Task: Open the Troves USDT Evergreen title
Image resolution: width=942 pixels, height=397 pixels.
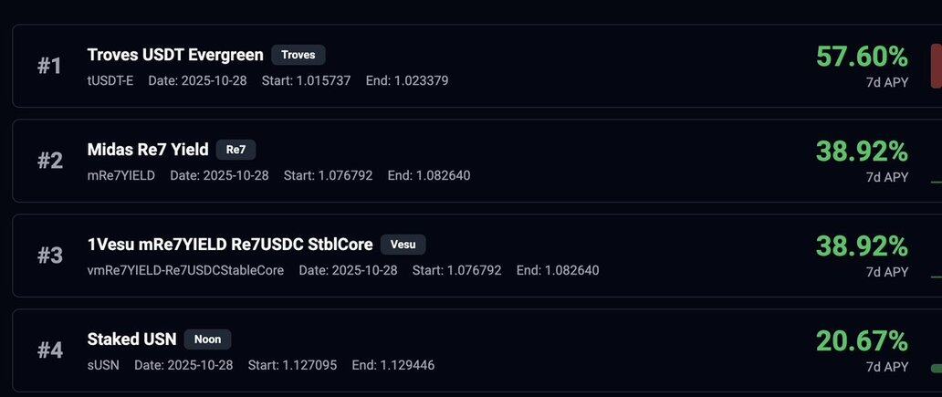Action: 175,55
